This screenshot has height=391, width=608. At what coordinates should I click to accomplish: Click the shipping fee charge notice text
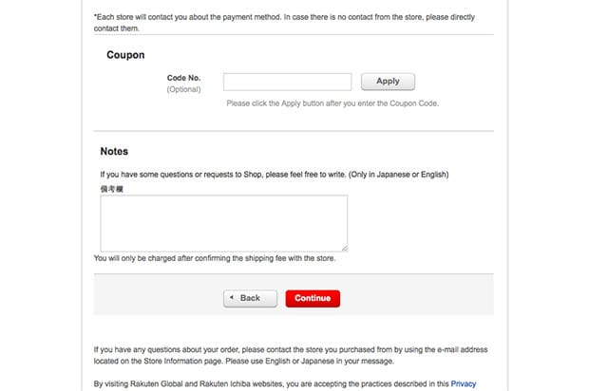(215, 257)
